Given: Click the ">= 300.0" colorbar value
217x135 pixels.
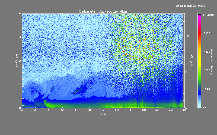Looking at the screenshot, I should click(208, 15).
